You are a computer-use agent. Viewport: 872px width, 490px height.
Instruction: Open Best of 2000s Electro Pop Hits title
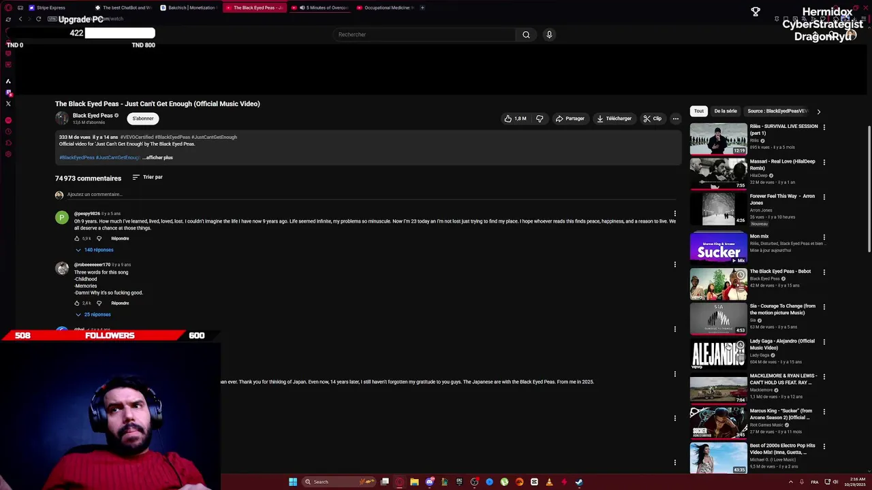click(782, 449)
